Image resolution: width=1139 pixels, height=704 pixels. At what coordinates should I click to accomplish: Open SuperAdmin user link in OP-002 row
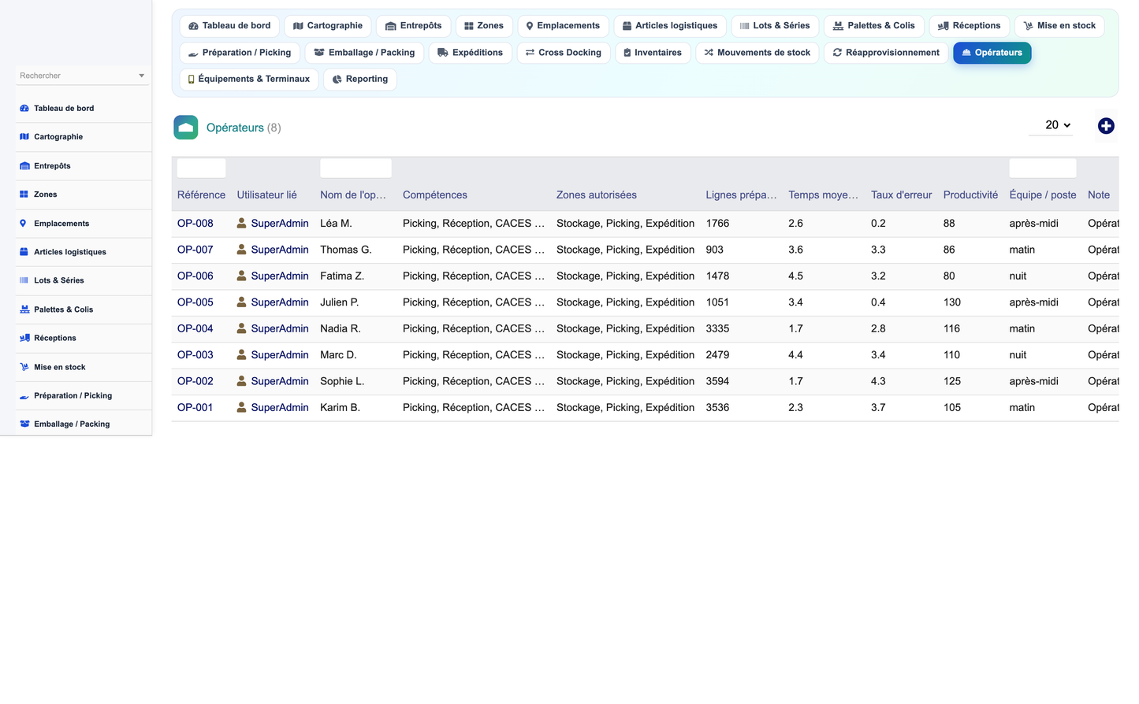point(280,381)
